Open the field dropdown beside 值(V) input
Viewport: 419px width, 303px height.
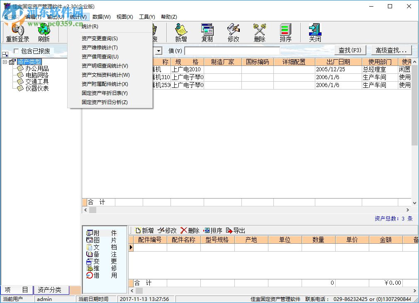(x=158, y=50)
